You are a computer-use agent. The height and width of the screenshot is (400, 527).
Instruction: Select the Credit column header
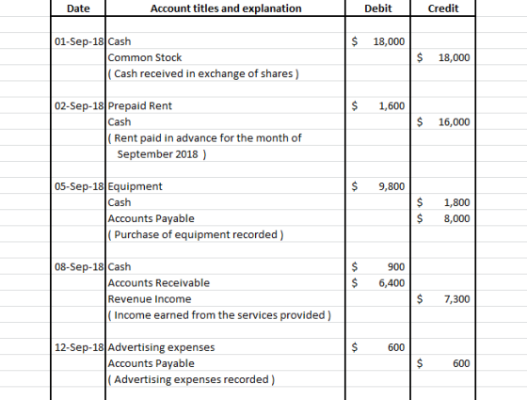click(x=443, y=8)
